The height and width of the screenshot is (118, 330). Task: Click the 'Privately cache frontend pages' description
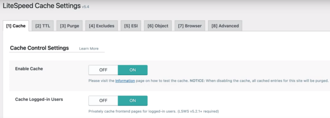coord(154,111)
